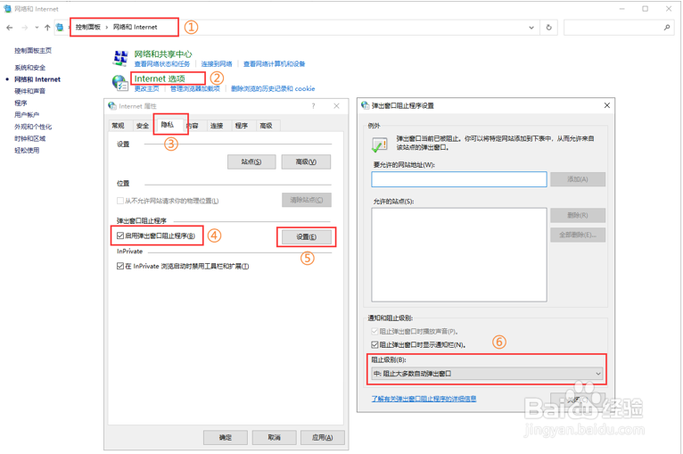Open 用户帐户 in the sidebar
This screenshot has height=454, width=683.
(x=27, y=114)
